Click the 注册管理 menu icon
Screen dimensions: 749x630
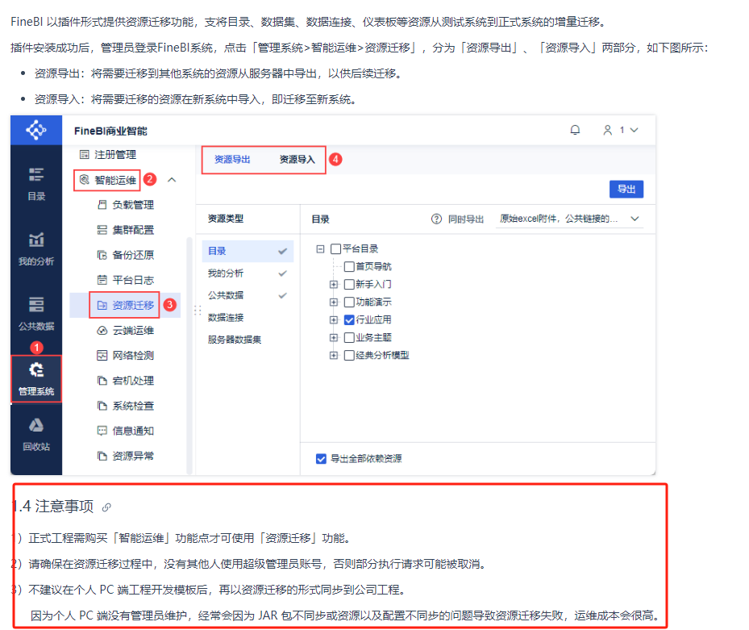[85, 154]
